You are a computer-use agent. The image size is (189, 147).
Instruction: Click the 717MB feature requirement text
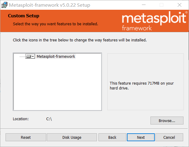pos(142,86)
